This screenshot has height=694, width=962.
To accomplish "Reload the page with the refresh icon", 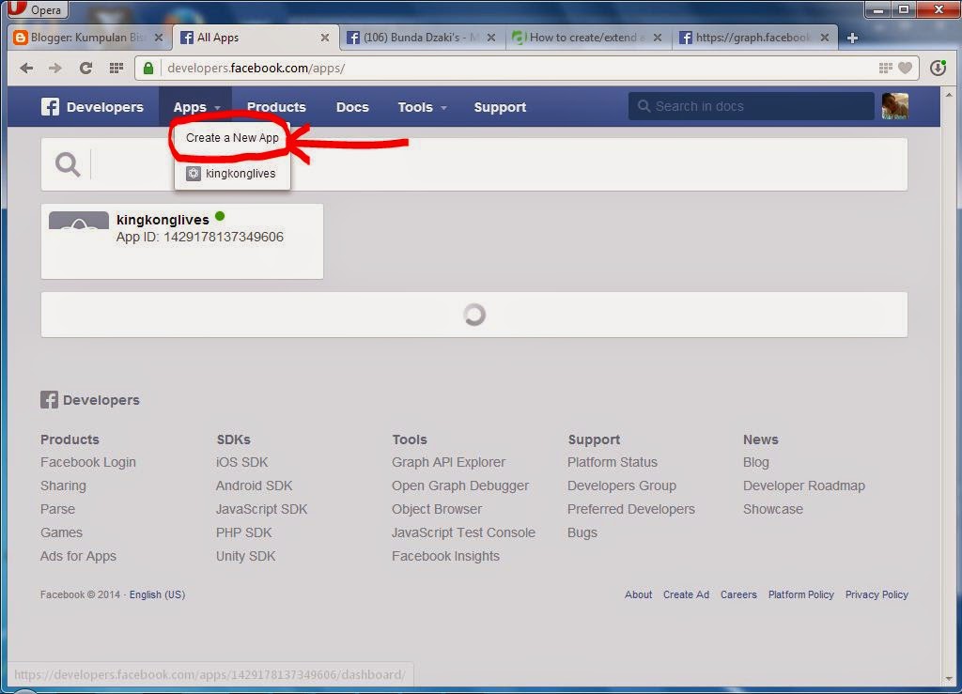I will point(85,68).
